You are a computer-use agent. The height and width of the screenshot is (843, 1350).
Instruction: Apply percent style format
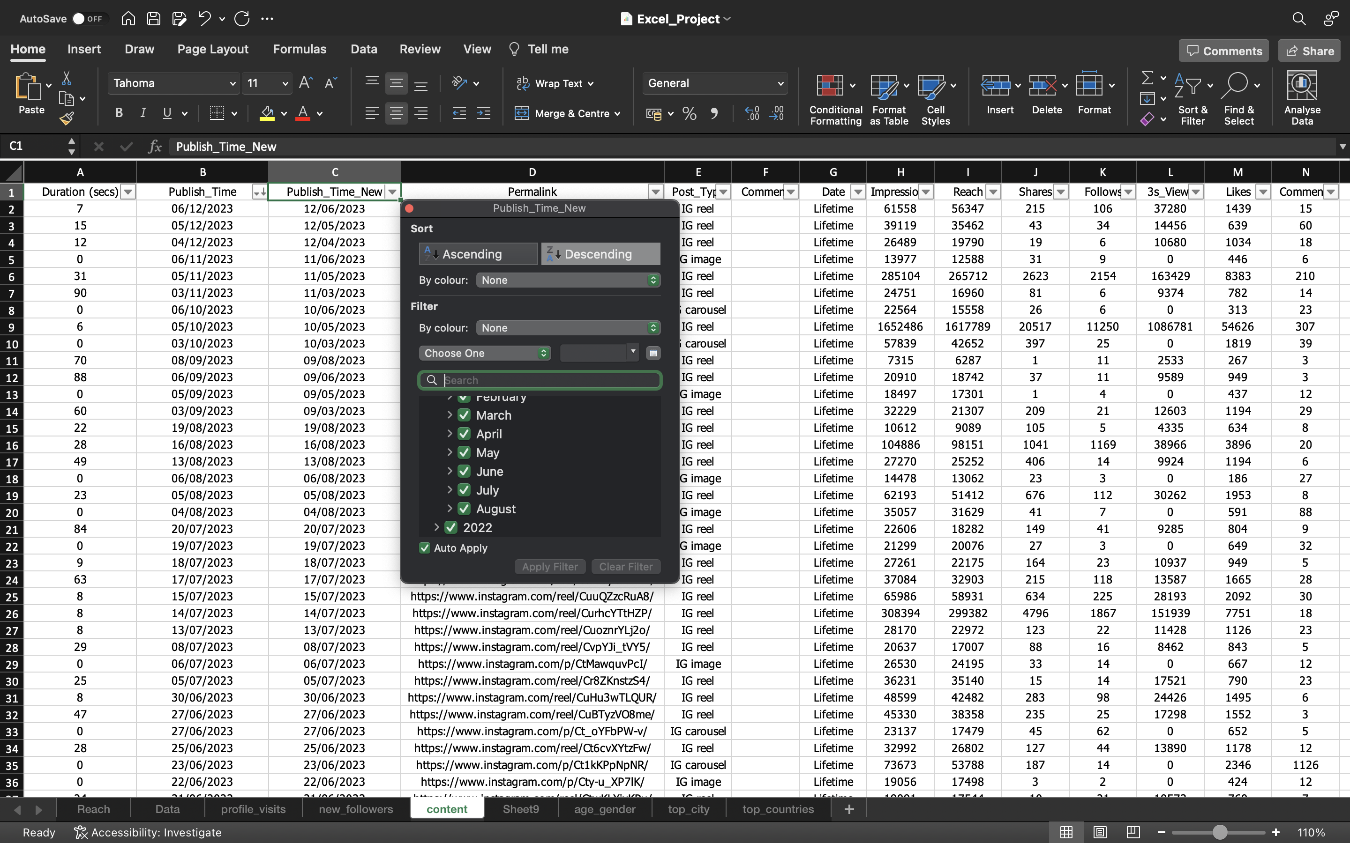pyautogui.click(x=690, y=114)
